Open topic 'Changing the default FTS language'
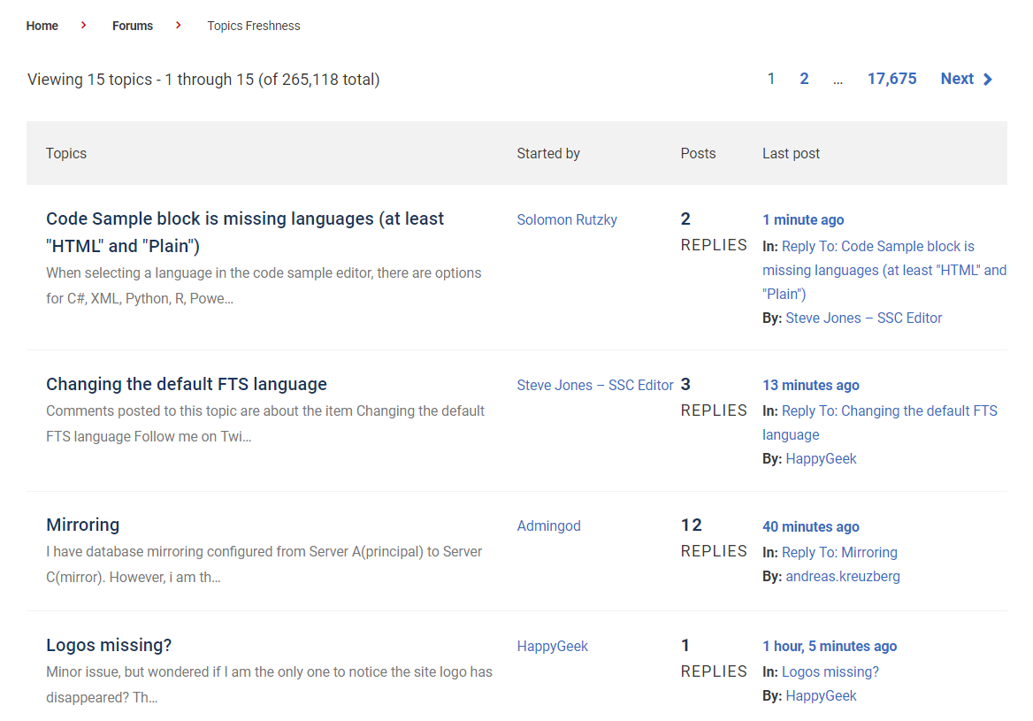 tap(187, 384)
